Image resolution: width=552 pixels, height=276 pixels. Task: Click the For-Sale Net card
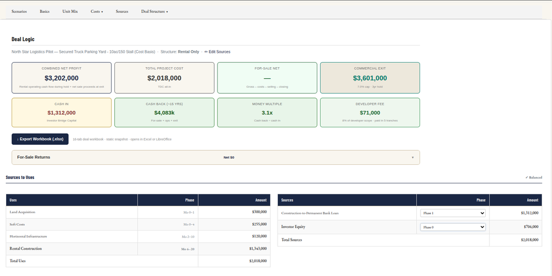tap(267, 78)
